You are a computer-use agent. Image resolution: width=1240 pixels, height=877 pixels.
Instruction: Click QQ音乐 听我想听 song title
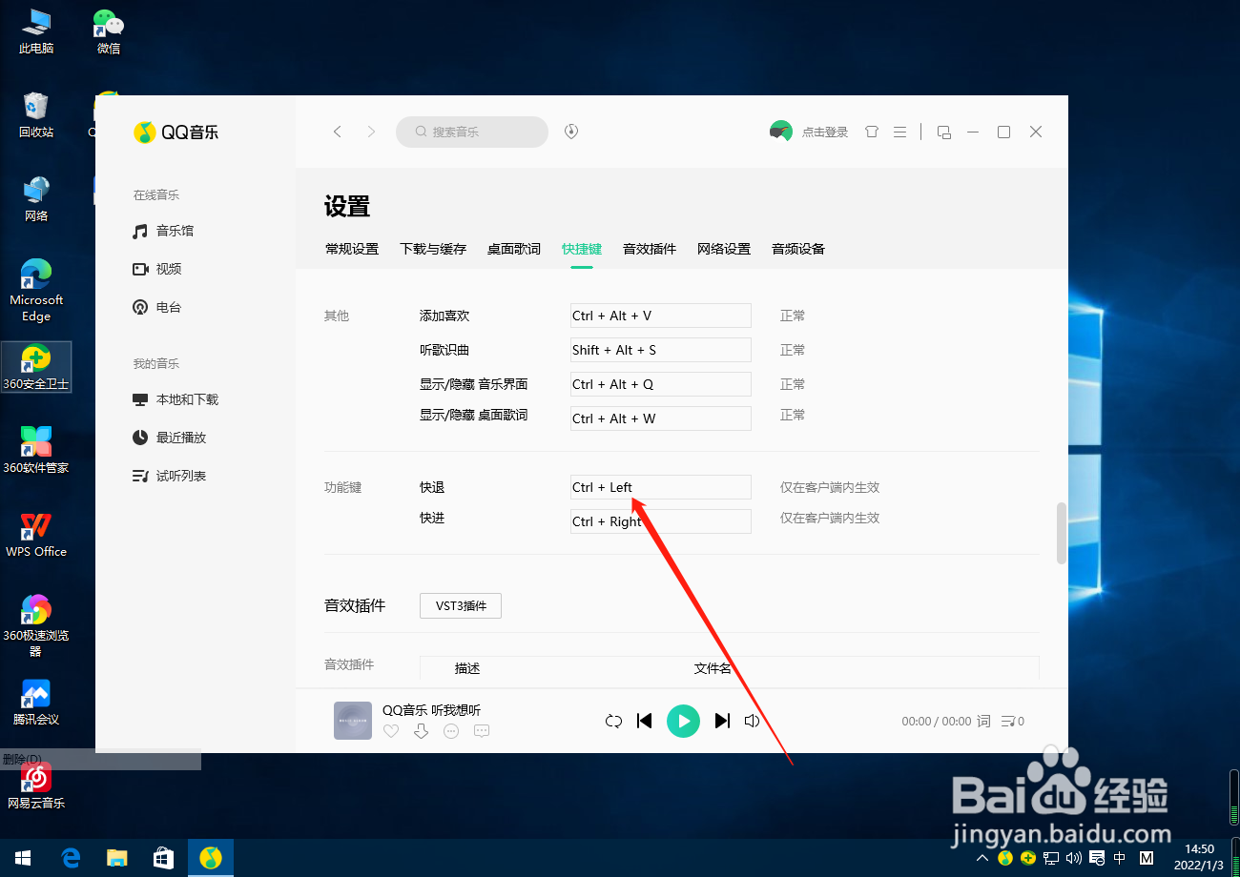coord(431,709)
